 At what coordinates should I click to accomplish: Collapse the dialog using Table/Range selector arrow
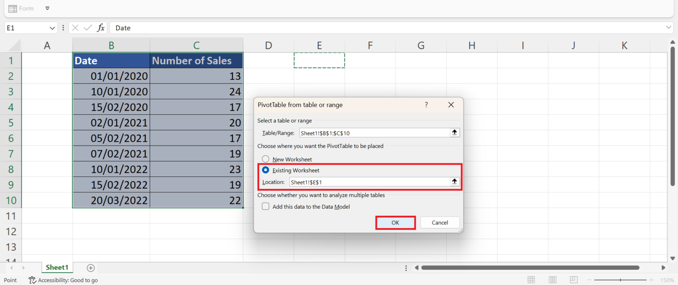click(454, 132)
